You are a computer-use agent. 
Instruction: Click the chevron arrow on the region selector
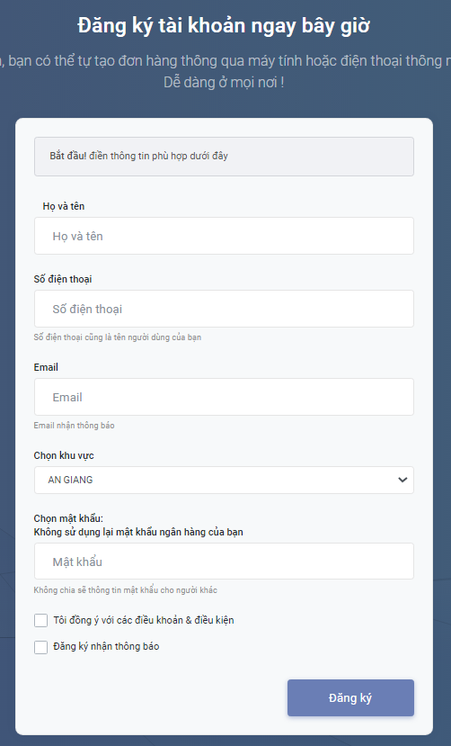[x=402, y=480]
